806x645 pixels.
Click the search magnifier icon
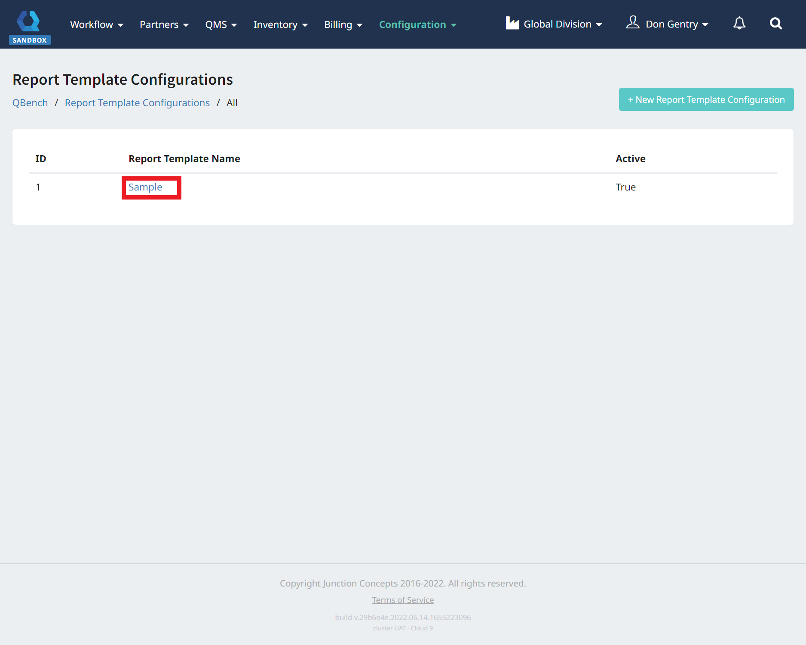pos(775,24)
